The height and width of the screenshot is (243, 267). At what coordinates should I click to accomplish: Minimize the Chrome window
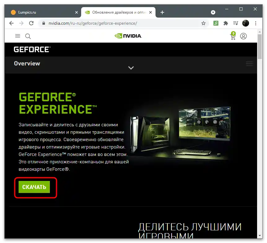(227, 9)
